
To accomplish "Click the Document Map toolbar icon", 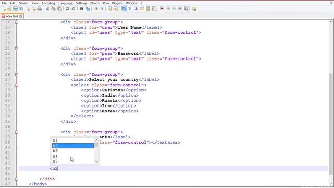I will coord(148,9).
